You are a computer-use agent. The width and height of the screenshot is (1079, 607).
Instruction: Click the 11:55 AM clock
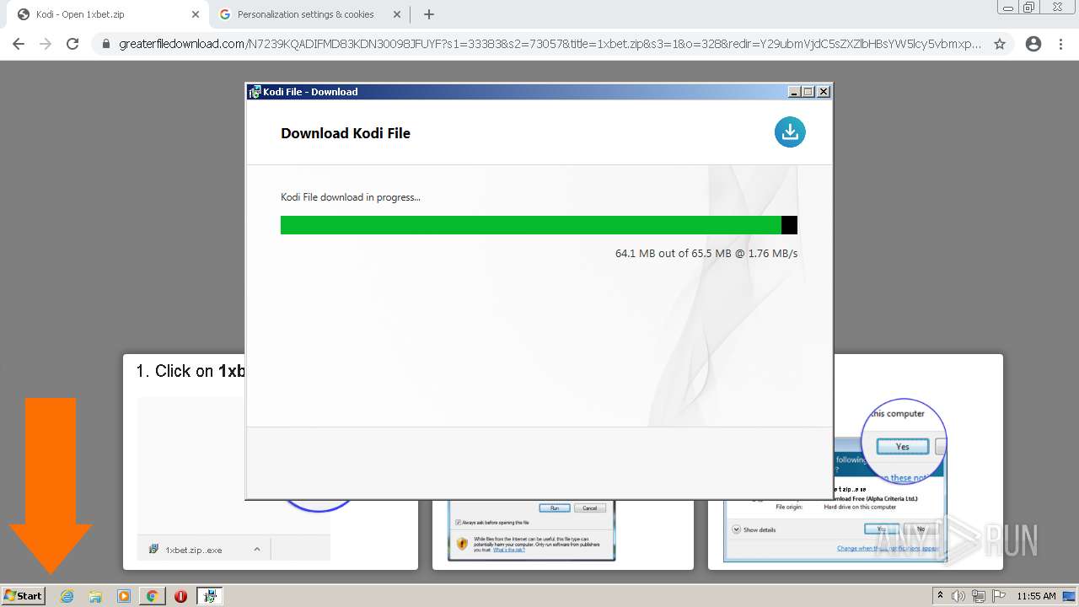coord(1036,596)
